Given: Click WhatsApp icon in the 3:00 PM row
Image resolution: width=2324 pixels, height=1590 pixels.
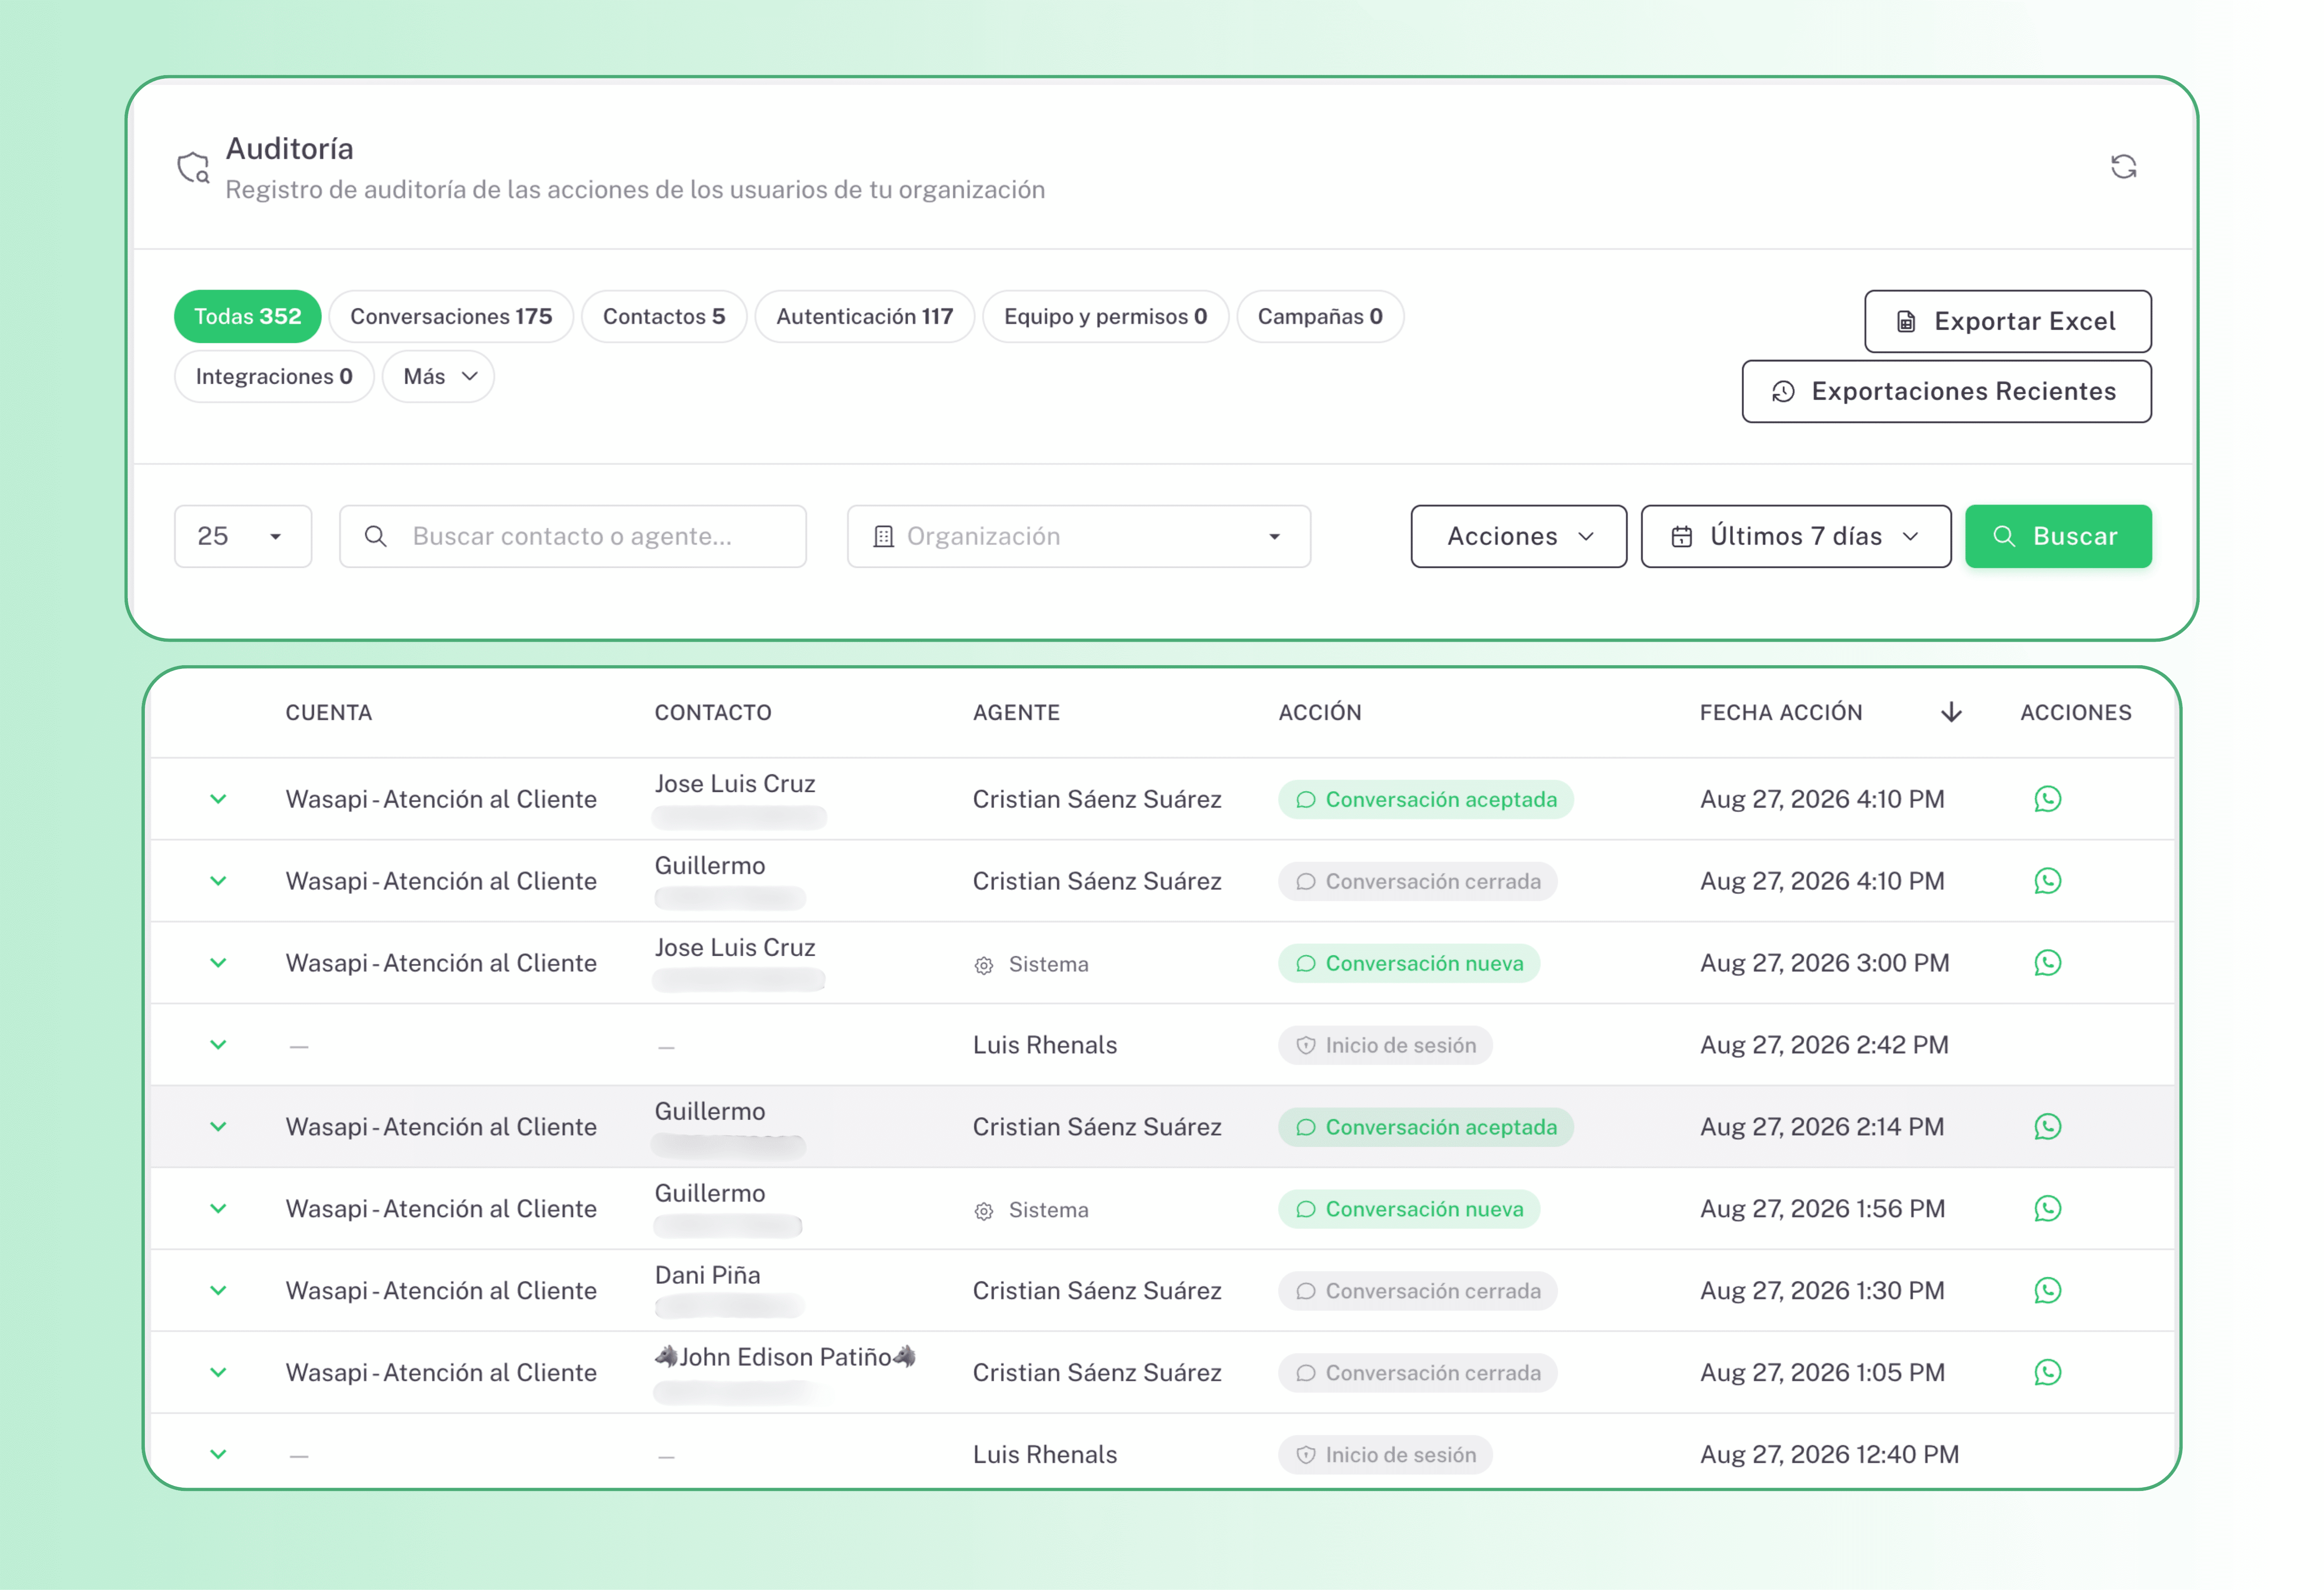Looking at the screenshot, I should [x=2047, y=963].
